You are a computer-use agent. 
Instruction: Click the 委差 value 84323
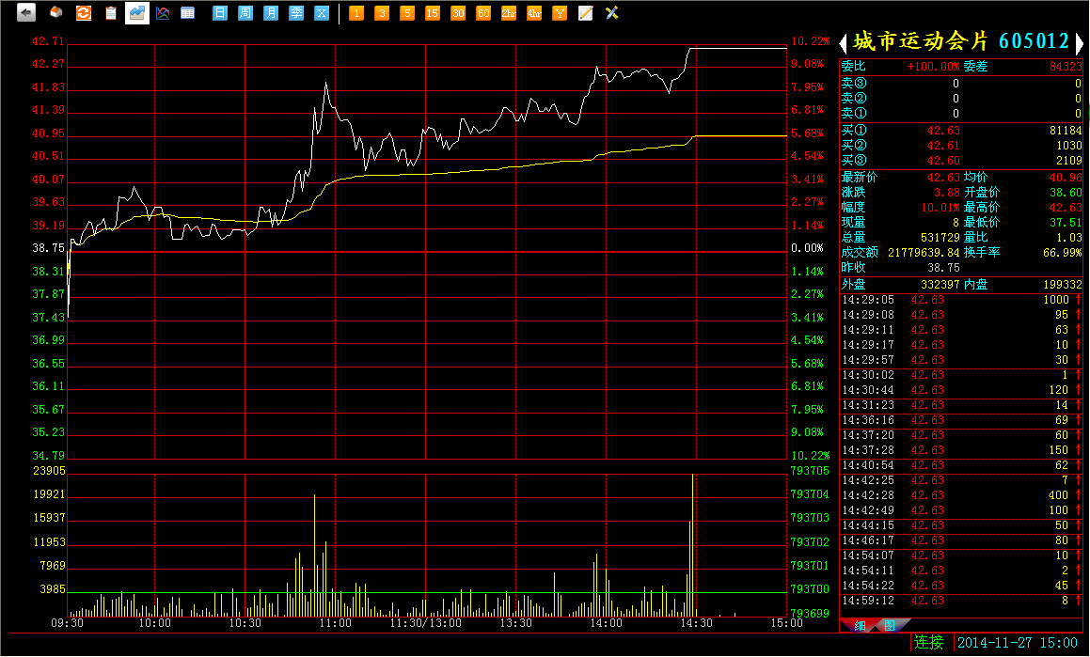point(1066,67)
